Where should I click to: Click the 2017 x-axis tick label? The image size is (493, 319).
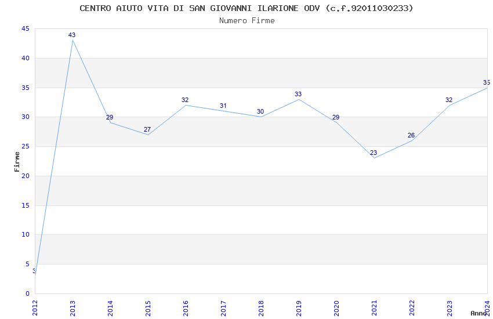(223, 308)
